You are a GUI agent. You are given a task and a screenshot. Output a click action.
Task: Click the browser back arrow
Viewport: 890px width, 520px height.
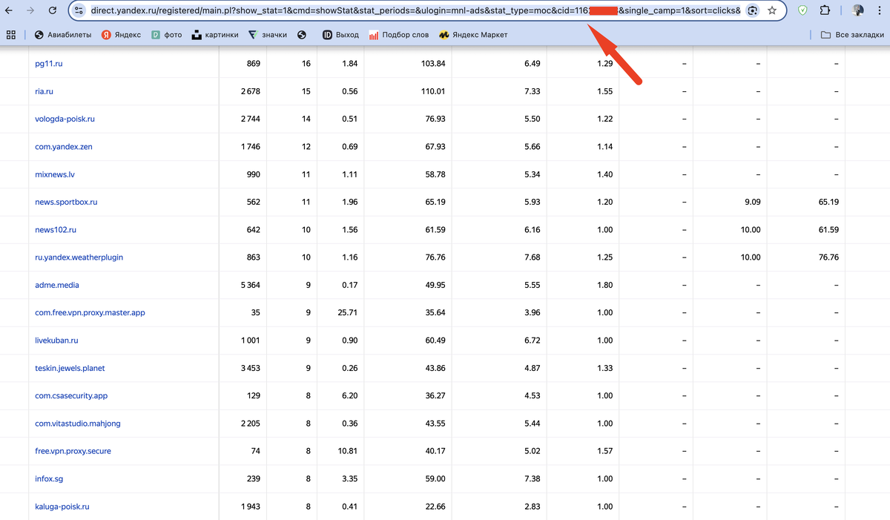coord(10,11)
